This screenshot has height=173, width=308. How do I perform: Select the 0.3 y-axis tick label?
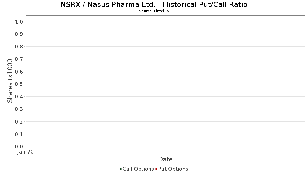pyautogui.click(x=19, y=109)
